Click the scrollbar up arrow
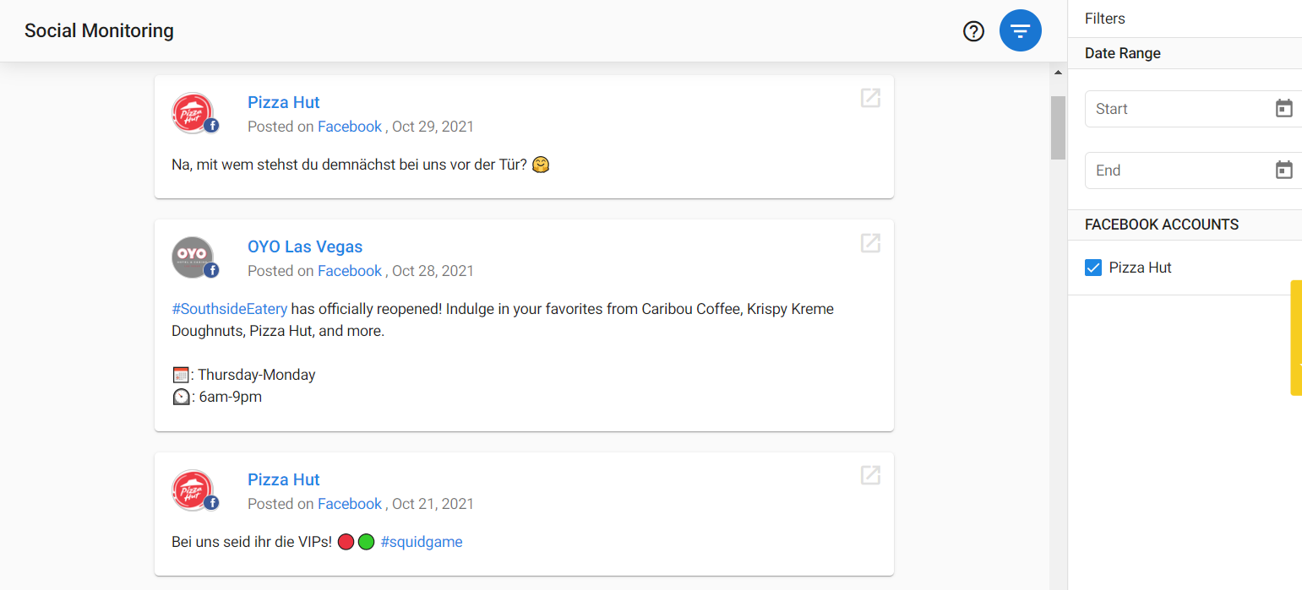This screenshot has height=590, width=1302. [1058, 73]
